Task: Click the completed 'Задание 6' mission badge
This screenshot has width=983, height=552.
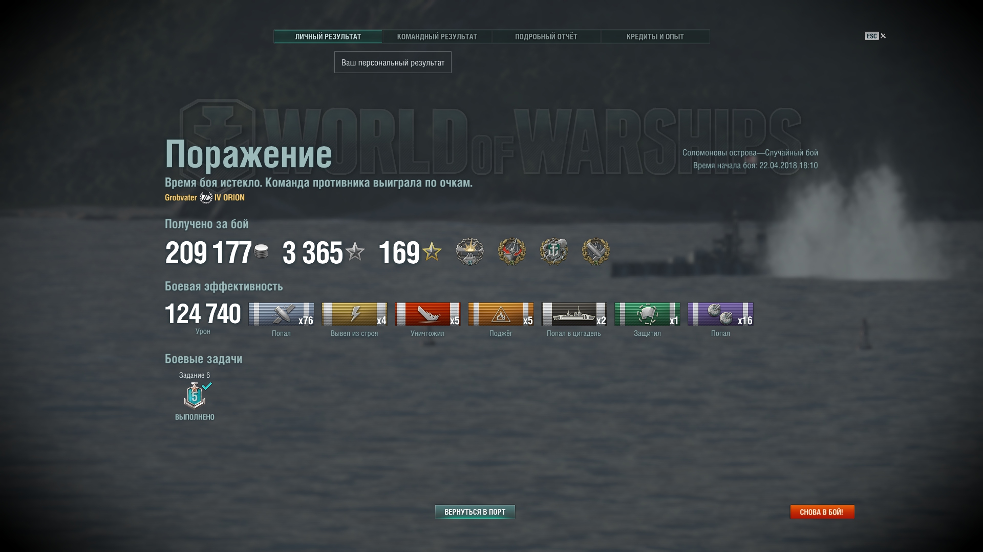Action: point(195,396)
